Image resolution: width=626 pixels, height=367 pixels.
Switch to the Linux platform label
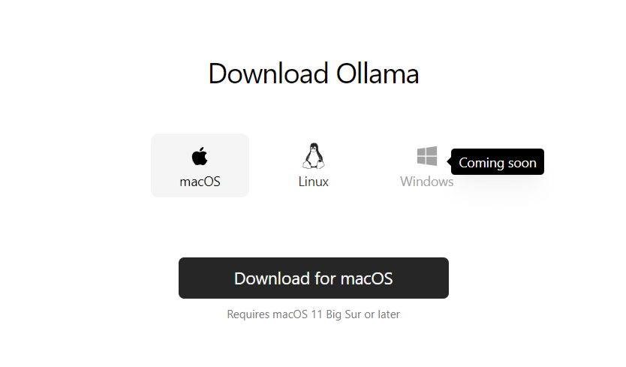click(314, 182)
